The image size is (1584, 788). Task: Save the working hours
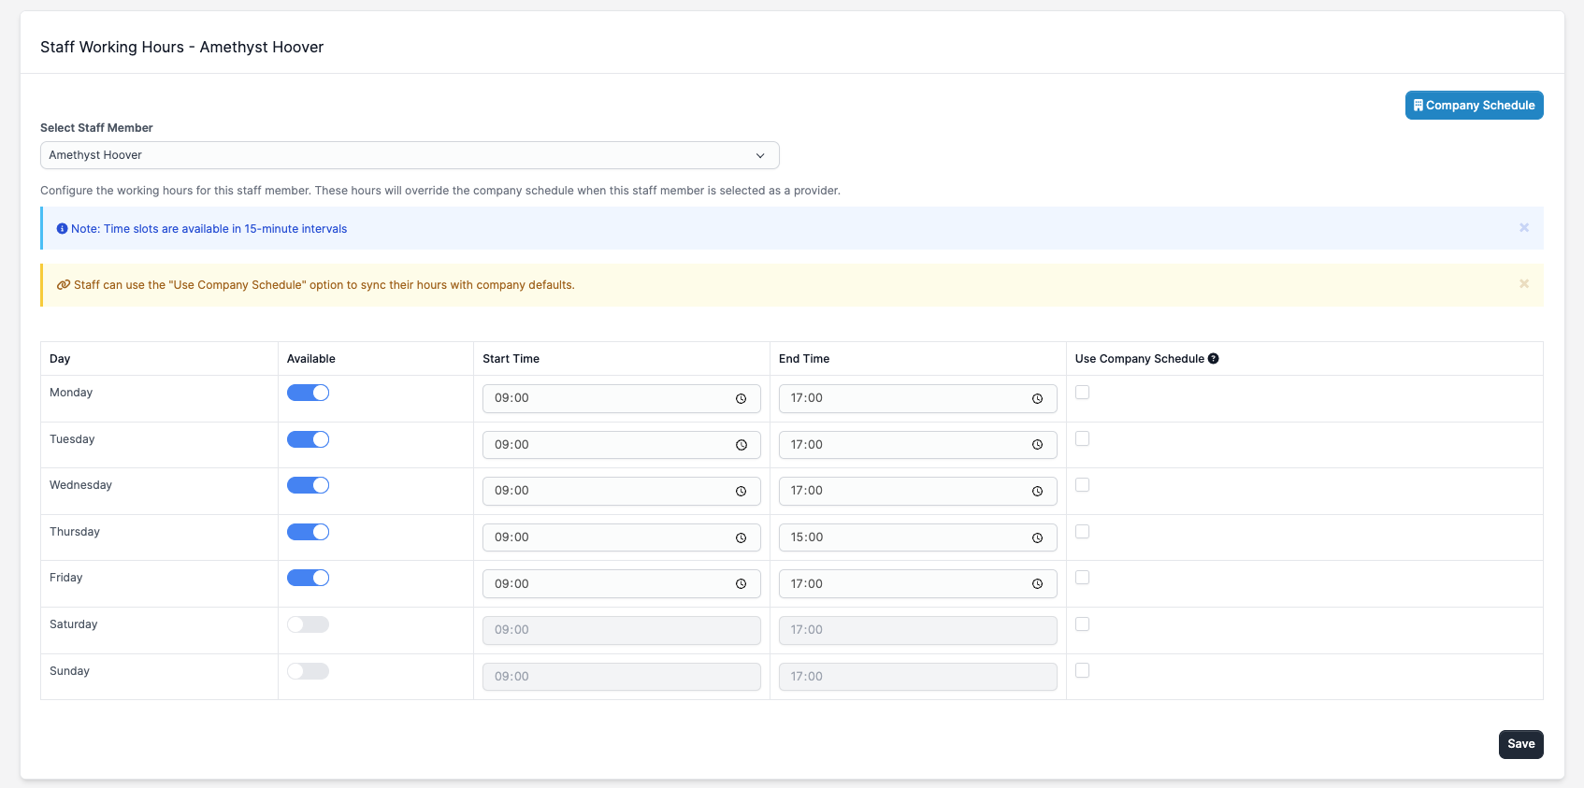(x=1520, y=744)
